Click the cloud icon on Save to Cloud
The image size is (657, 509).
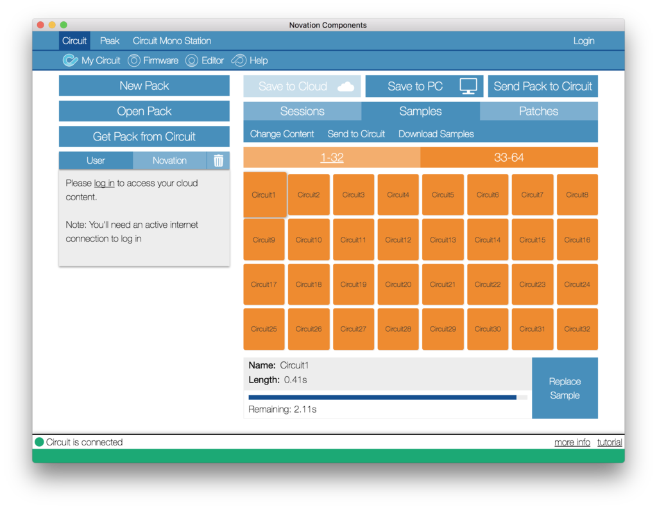346,87
